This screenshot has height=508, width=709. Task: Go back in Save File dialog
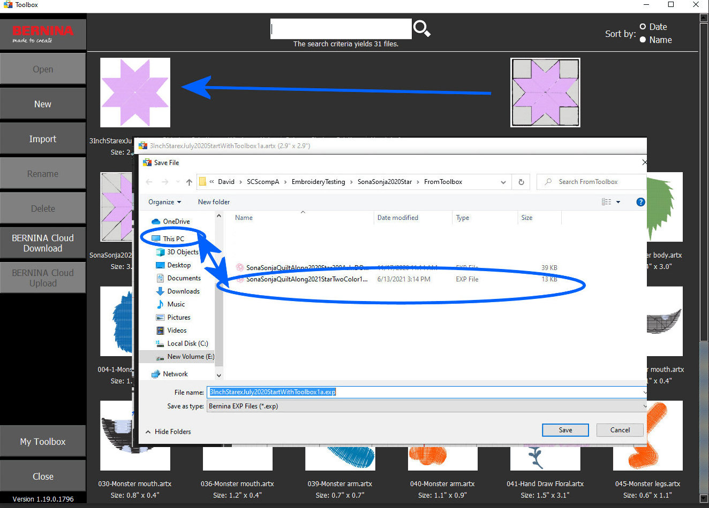pos(149,182)
